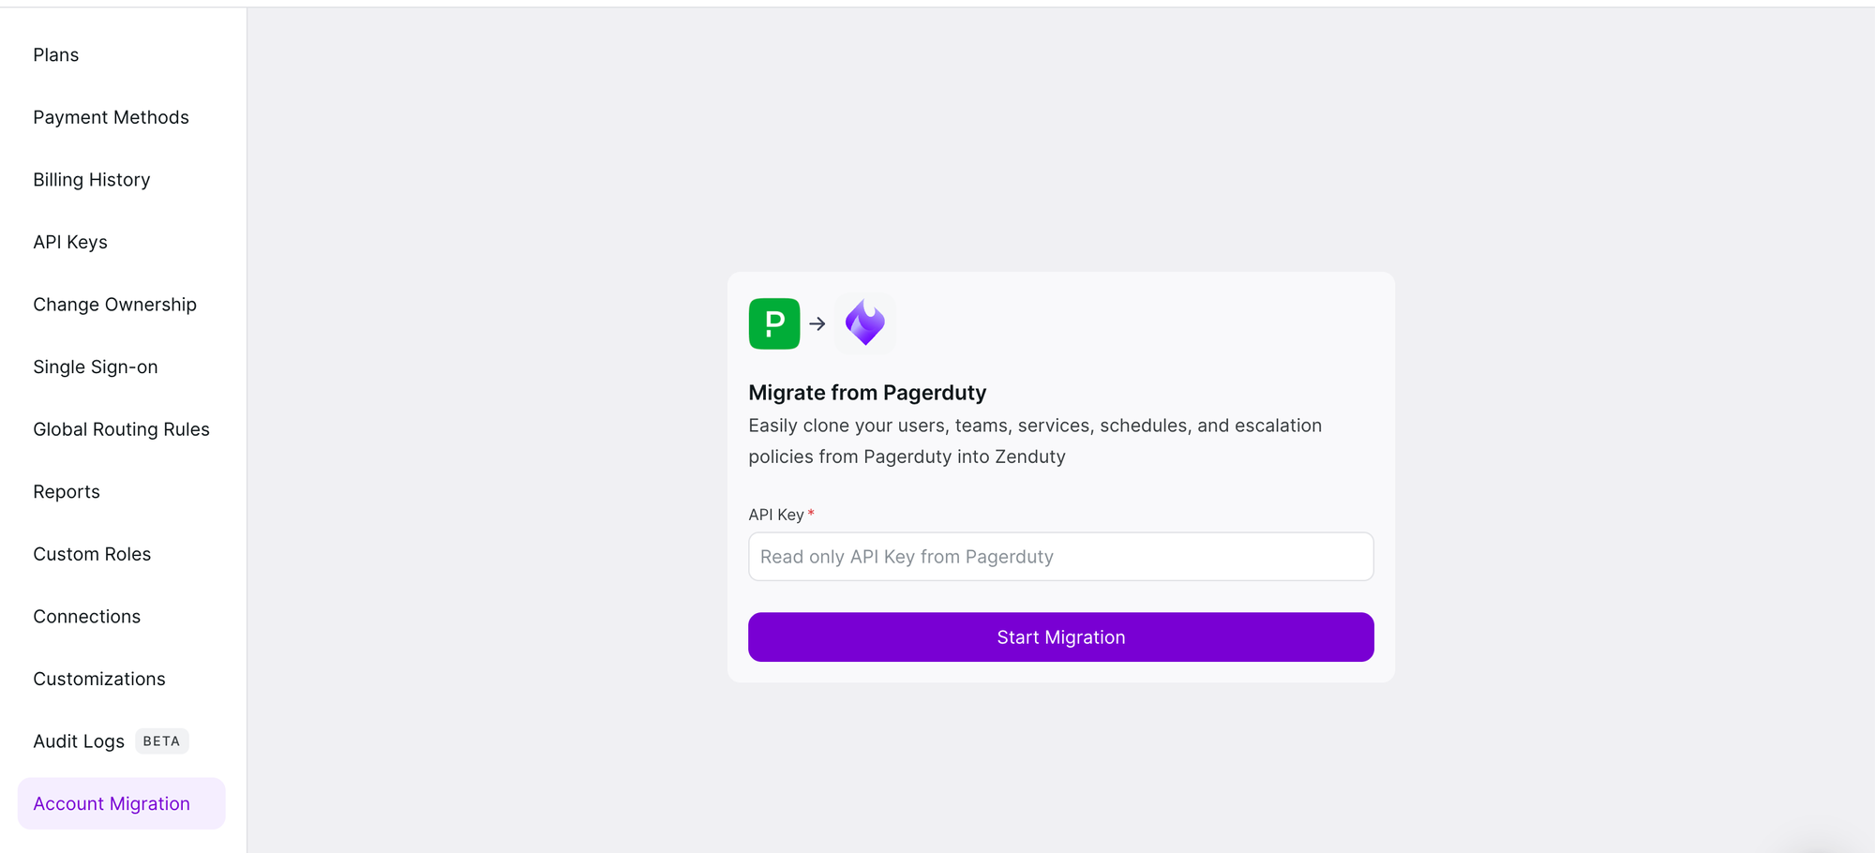Viewport: 1875px width, 853px height.
Task: Click the purple Zenduty flame logo
Action: click(864, 323)
